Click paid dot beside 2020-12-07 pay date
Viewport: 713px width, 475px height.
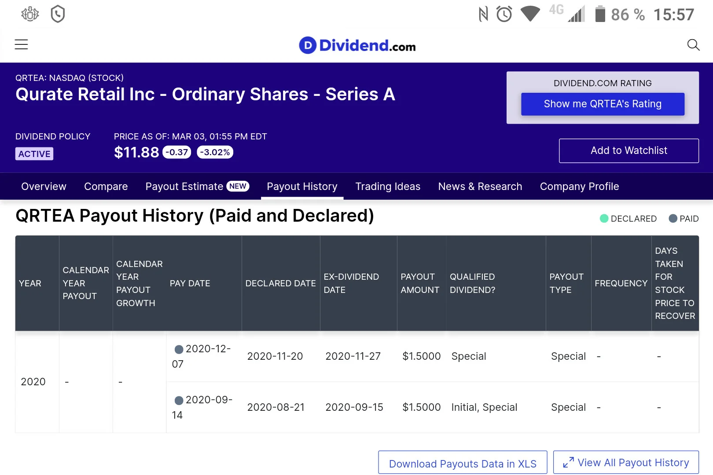(179, 350)
